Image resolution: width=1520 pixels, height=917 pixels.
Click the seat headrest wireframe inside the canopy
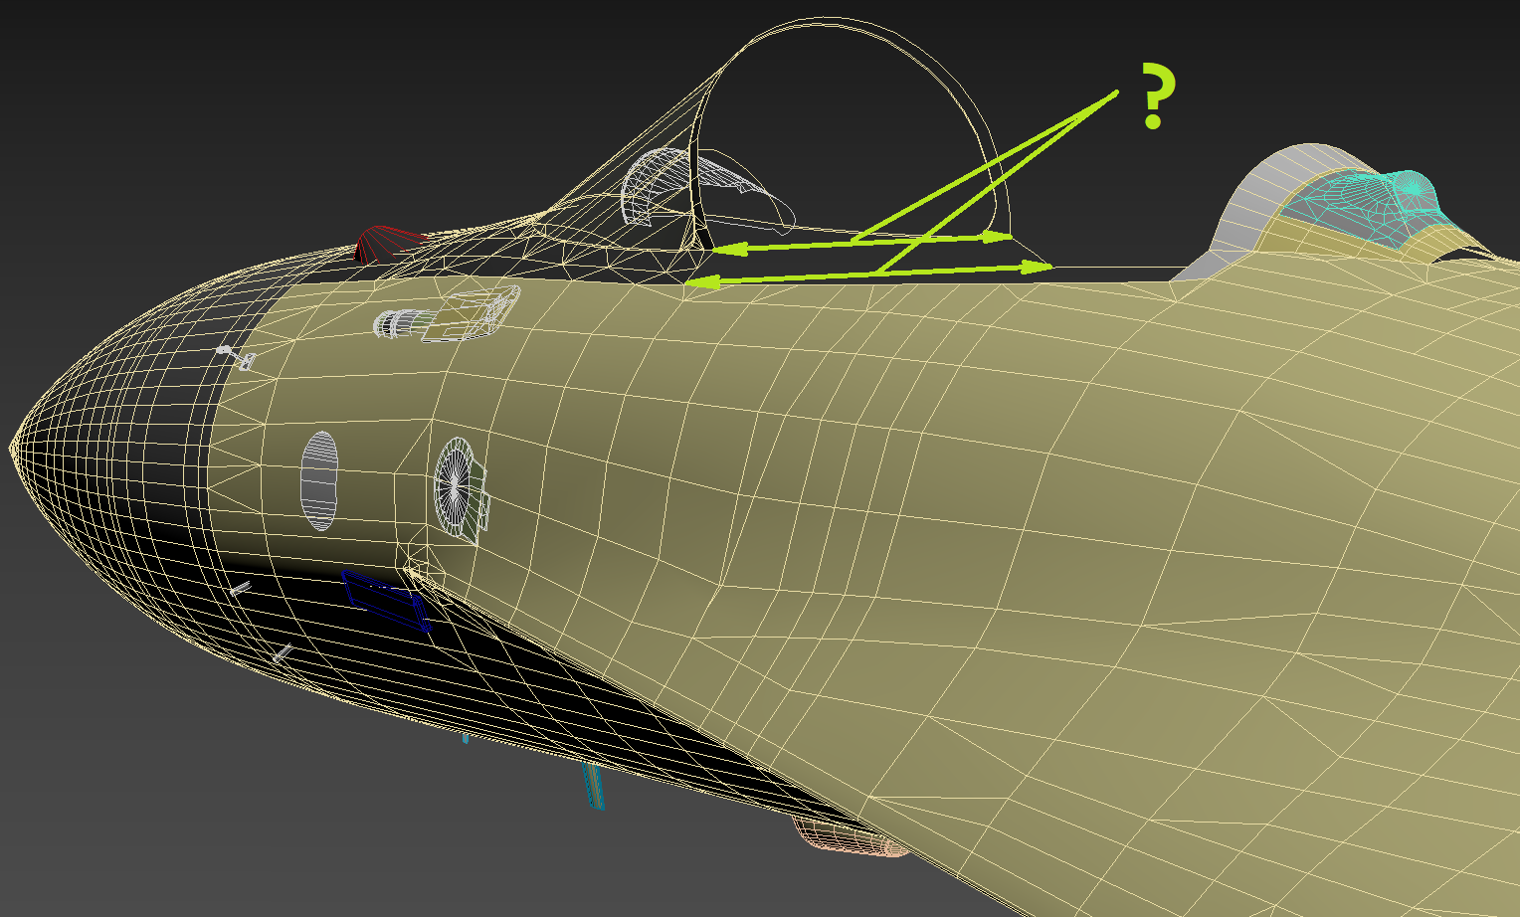[x=652, y=184]
